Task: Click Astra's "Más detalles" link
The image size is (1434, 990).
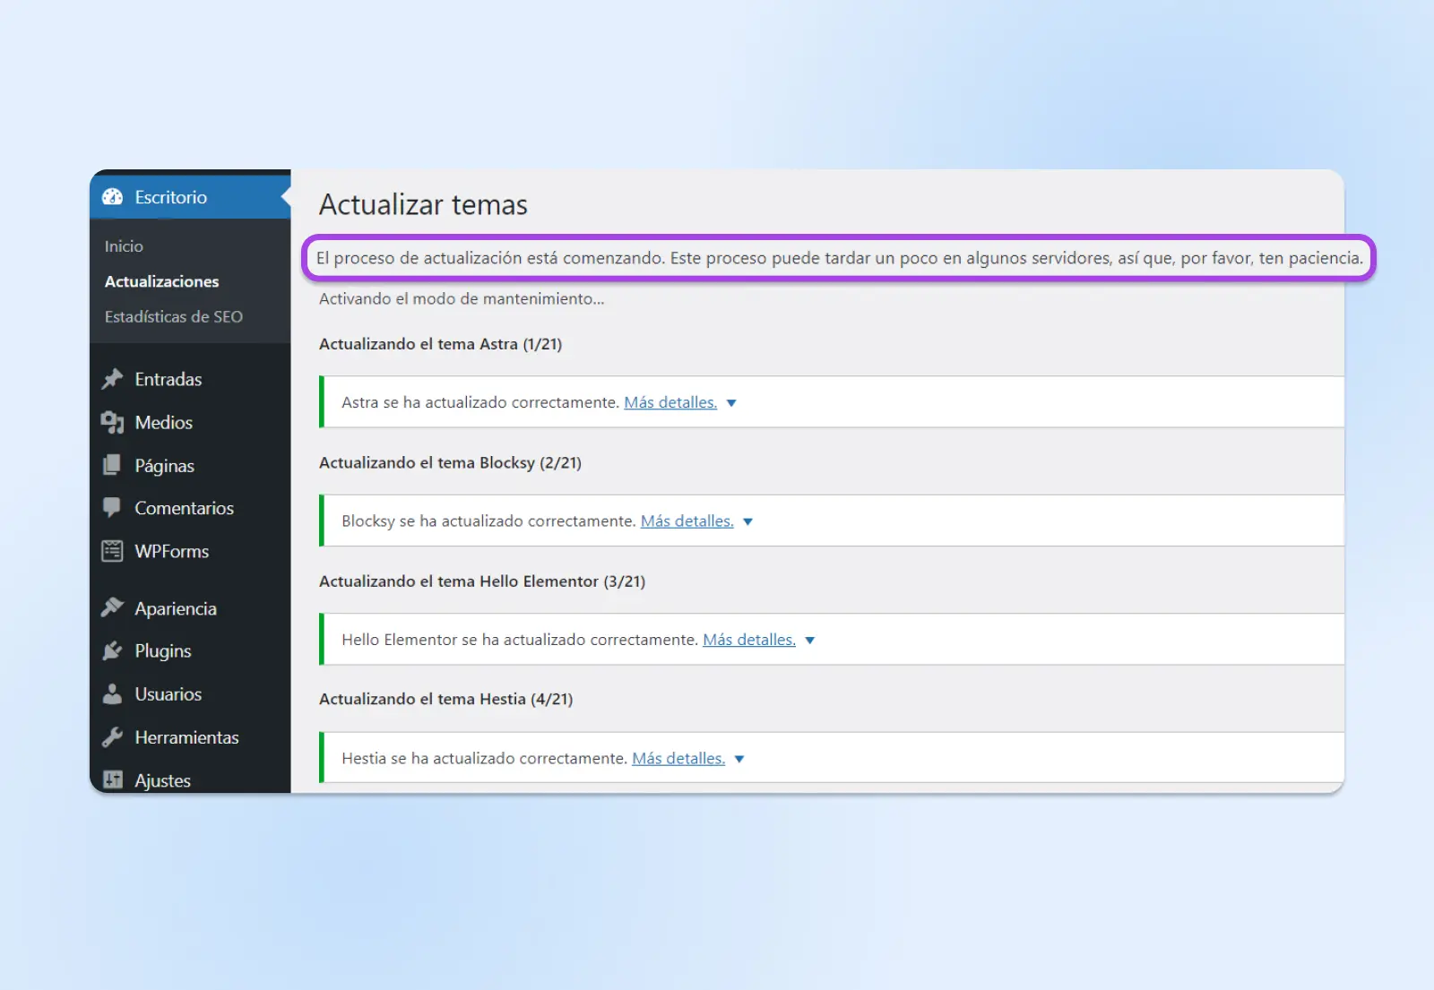Action: [x=669, y=402]
